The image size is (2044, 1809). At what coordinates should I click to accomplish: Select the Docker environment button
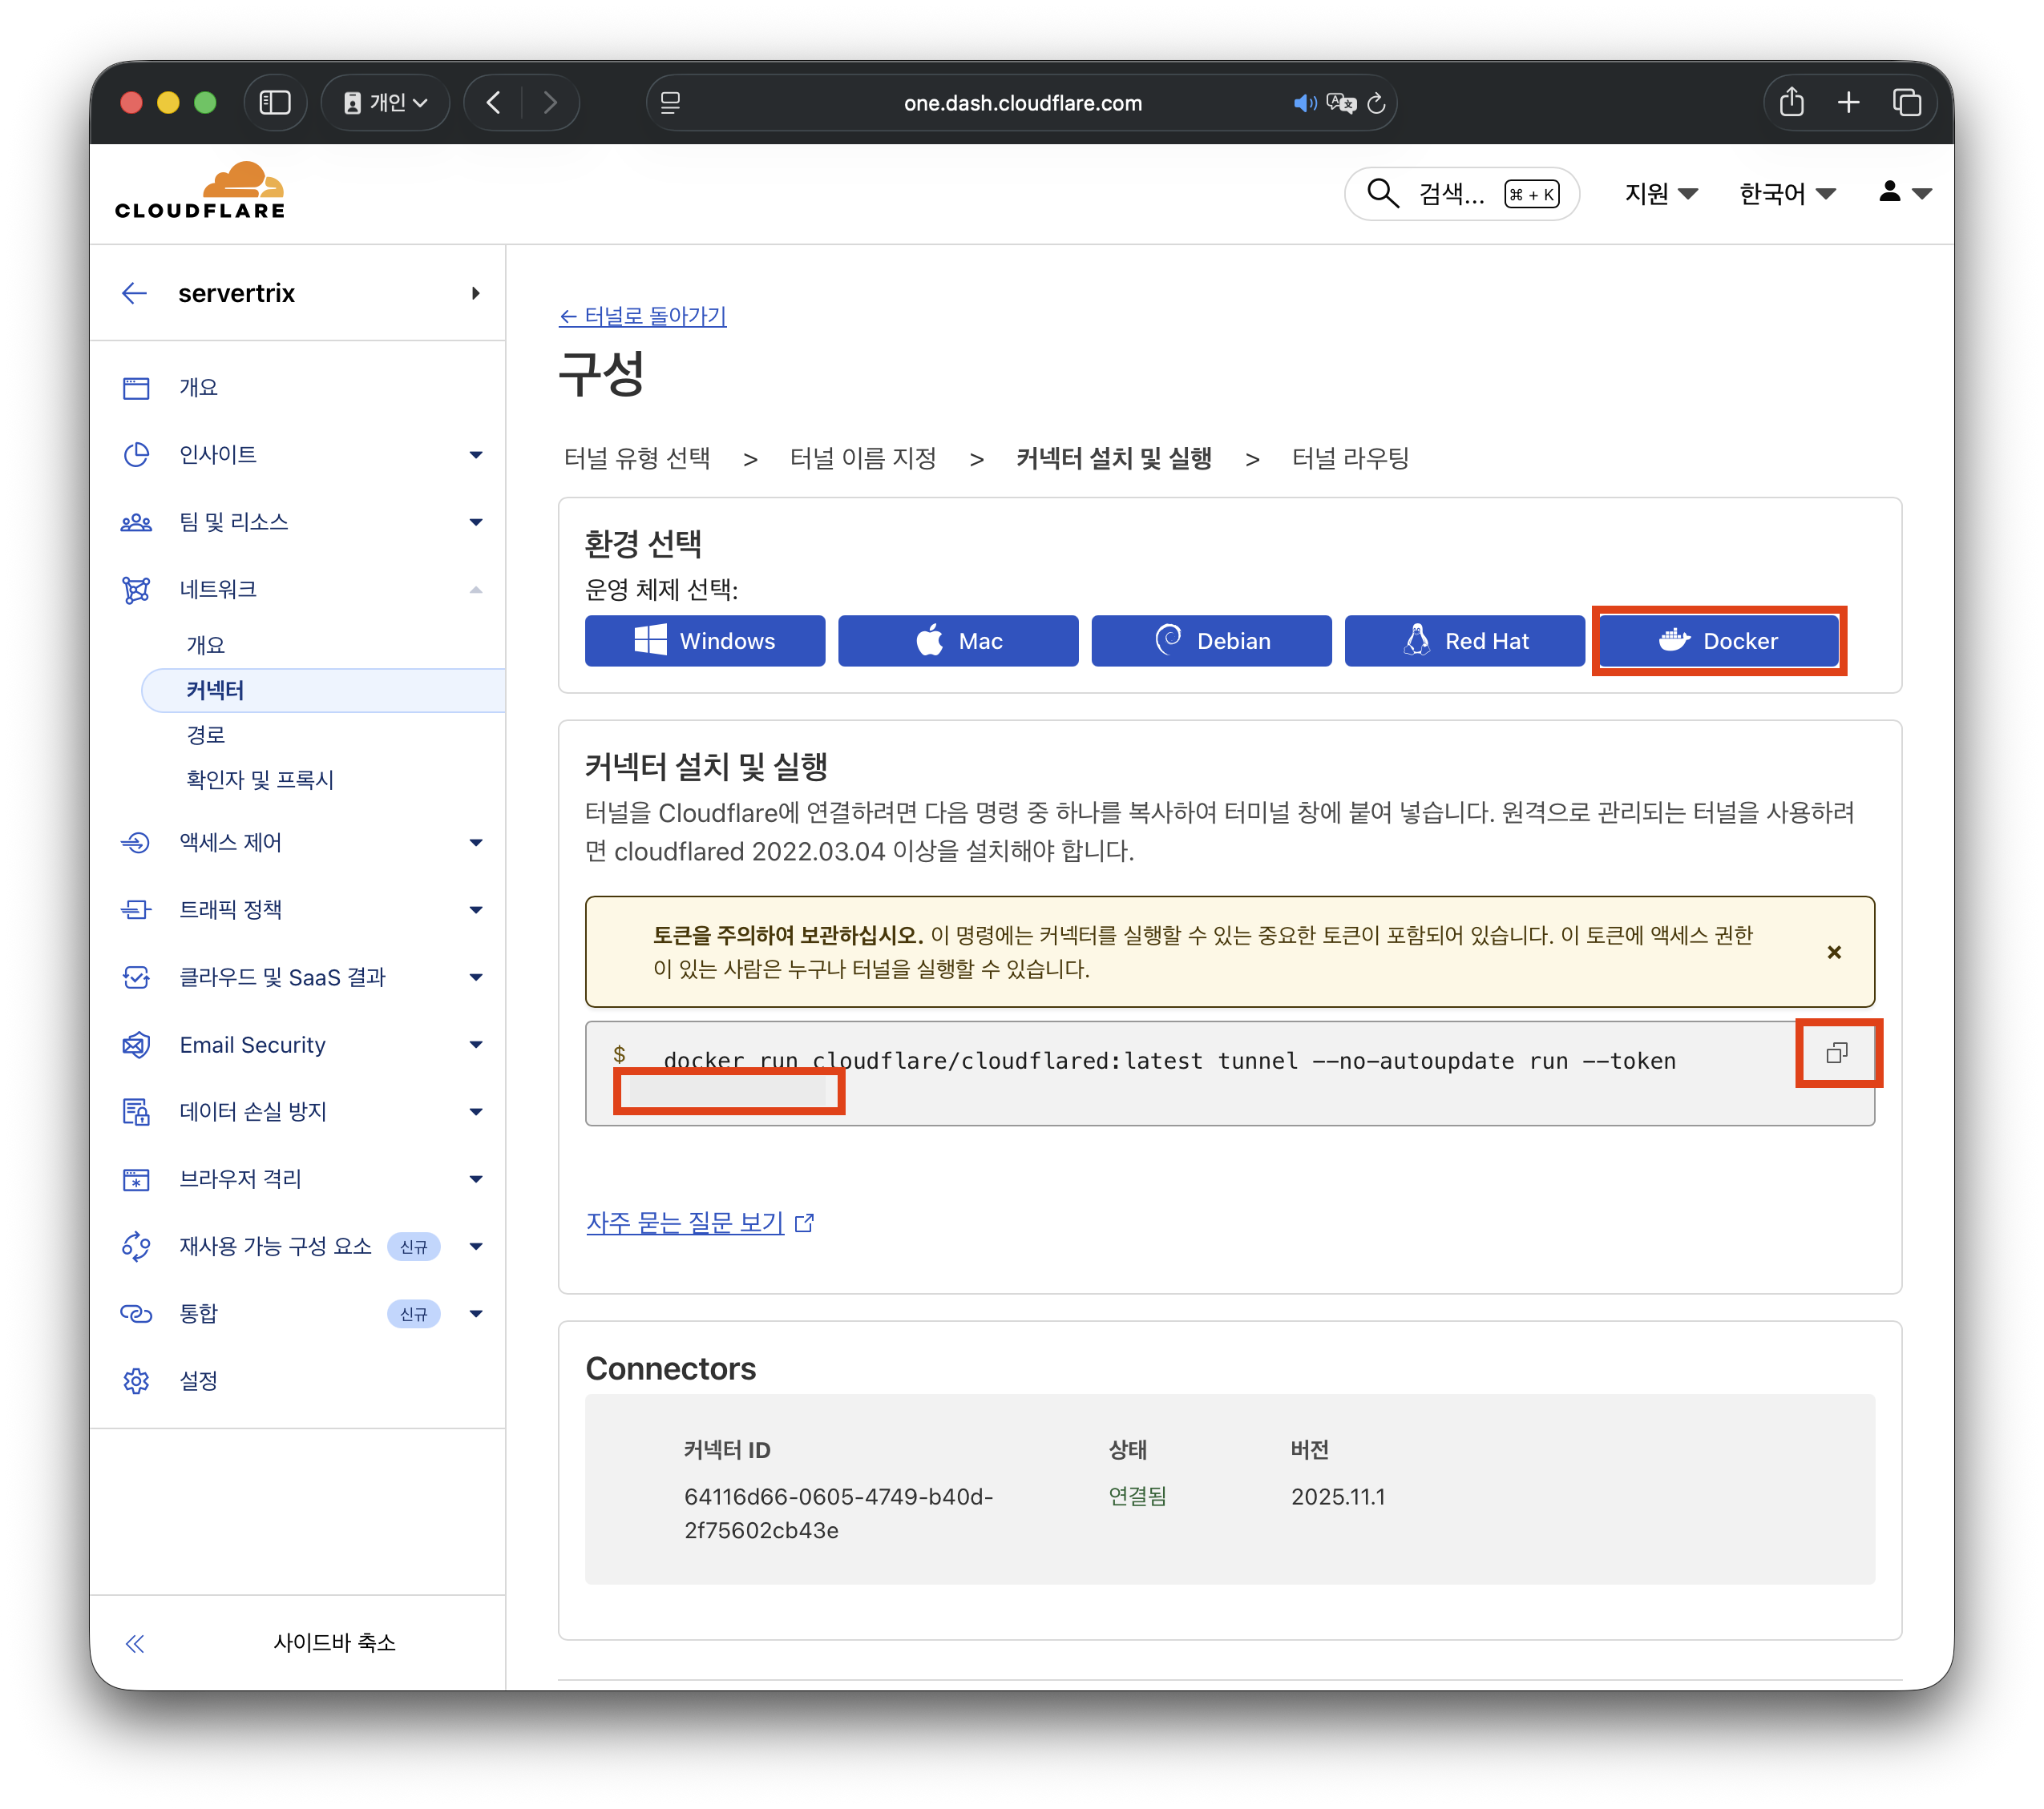(1718, 641)
